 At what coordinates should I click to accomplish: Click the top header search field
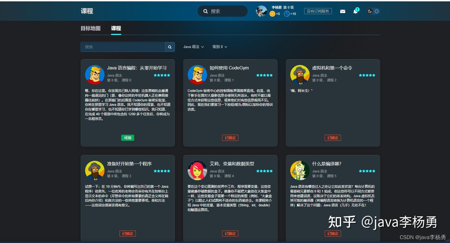222,11
